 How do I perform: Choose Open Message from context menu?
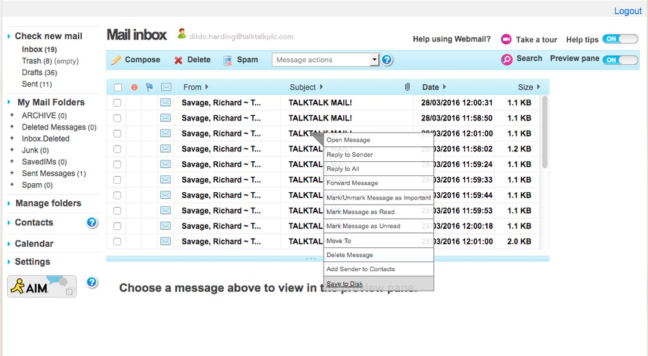[x=379, y=140]
